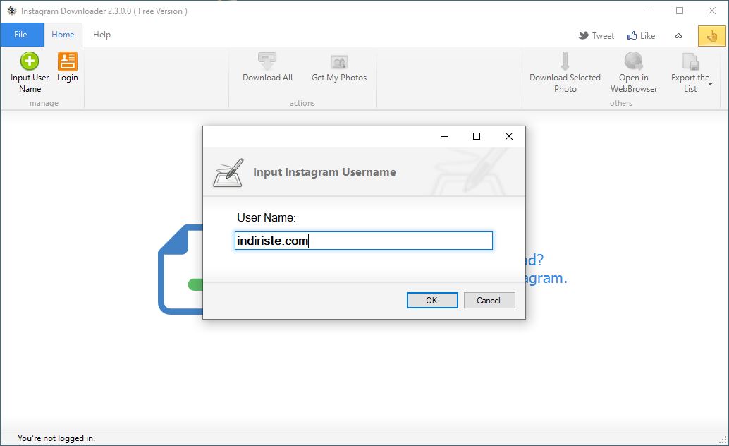Close the Instagram Downloader main window
This screenshot has height=446, width=729.
[x=712, y=11]
